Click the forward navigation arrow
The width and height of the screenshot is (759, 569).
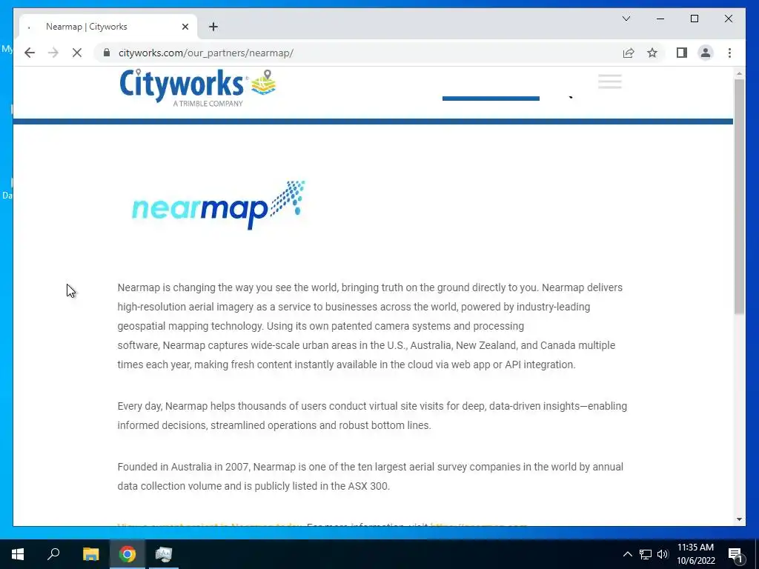click(53, 53)
